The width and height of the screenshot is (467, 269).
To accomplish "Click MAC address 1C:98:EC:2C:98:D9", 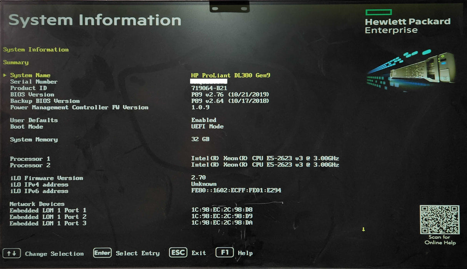I will click(222, 217).
